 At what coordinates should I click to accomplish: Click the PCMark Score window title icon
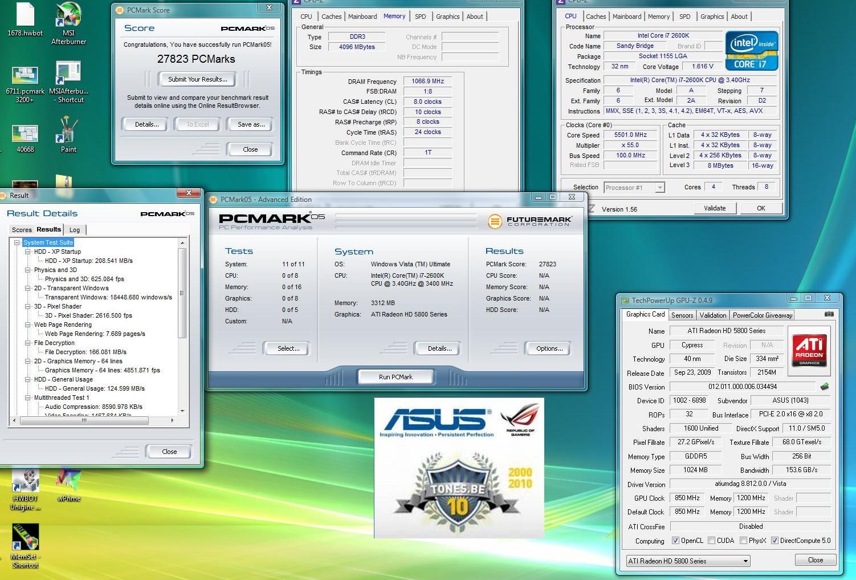pyautogui.click(x=119, y=10)
